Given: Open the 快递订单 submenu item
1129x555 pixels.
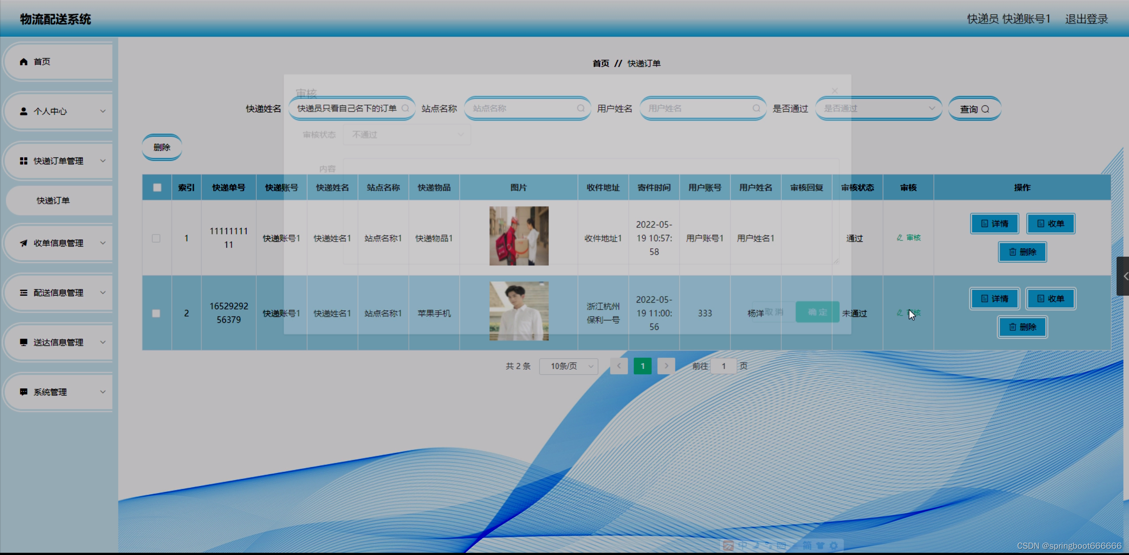Looking at the screenshot, I should pyautogui.click(x=53, y=200).
